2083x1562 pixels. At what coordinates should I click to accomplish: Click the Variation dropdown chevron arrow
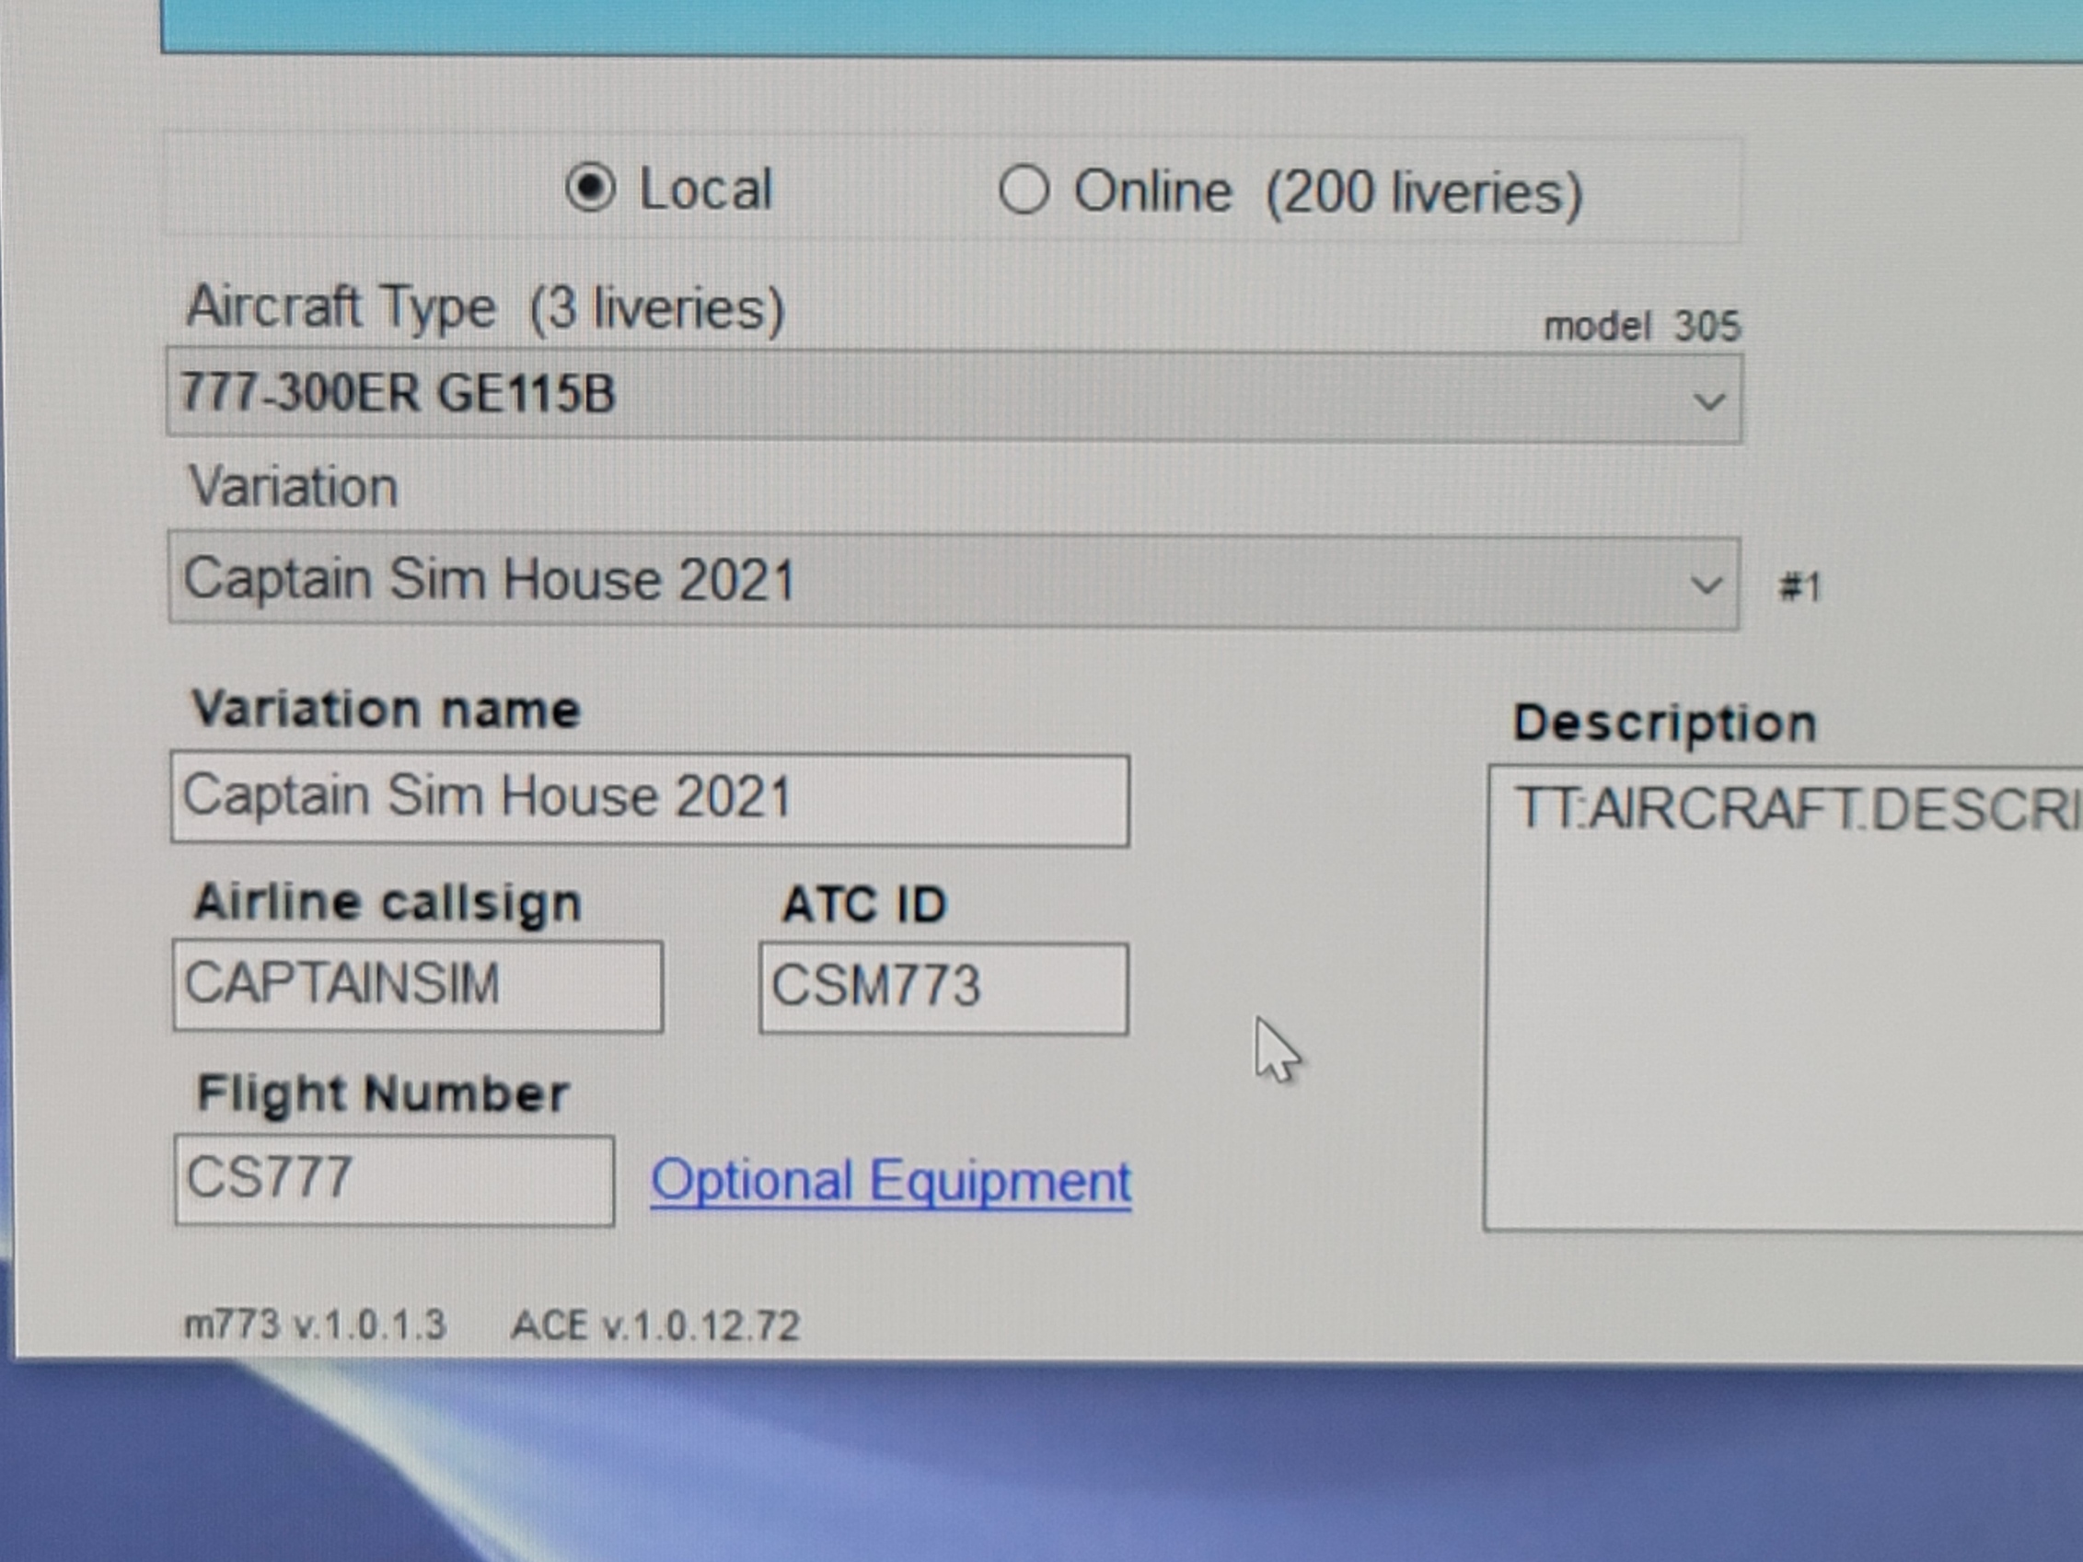(1707, 585)
